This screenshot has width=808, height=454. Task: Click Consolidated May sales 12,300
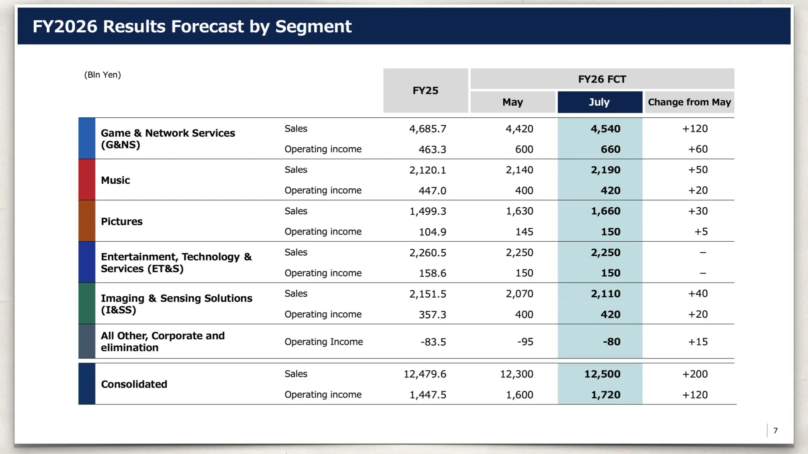pos(516,374)
